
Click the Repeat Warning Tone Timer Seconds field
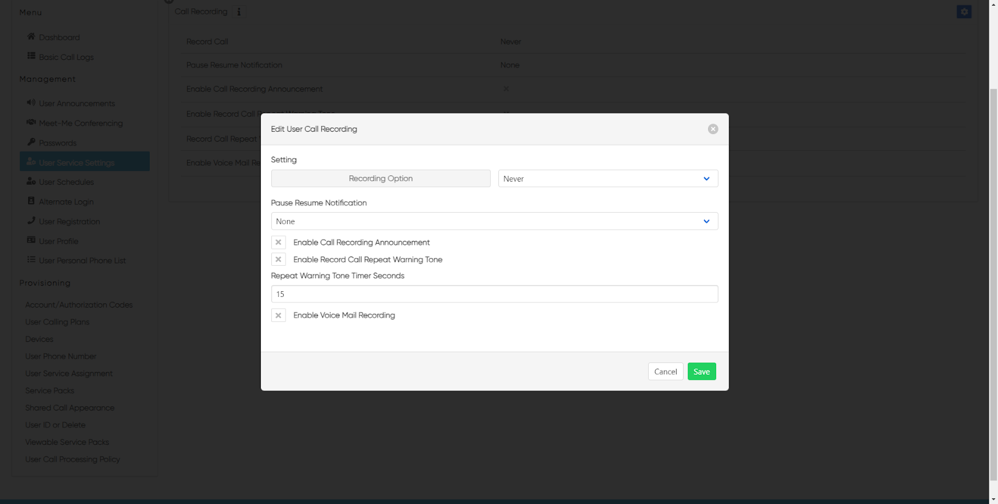tap(495, 294)
